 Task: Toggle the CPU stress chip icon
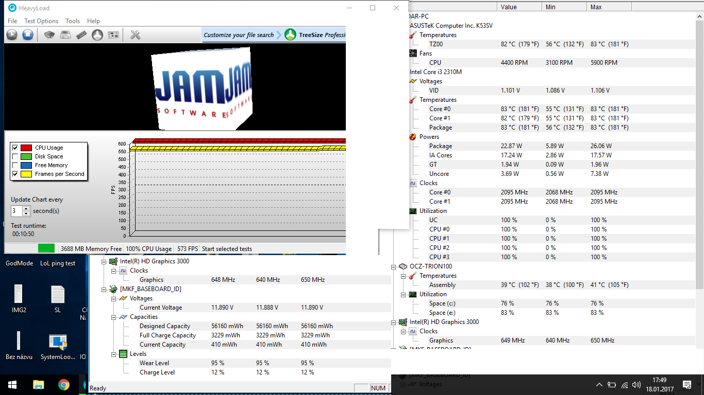click(x=49, y=35)
